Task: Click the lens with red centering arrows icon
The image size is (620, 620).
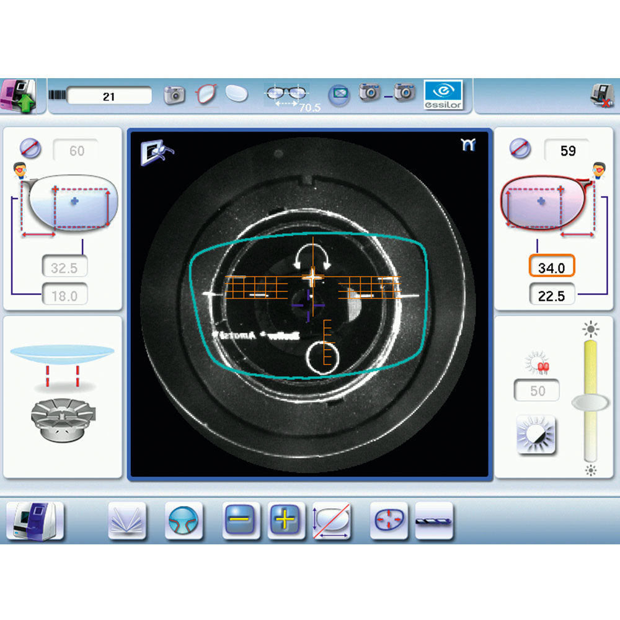Action: coord(389,521)
